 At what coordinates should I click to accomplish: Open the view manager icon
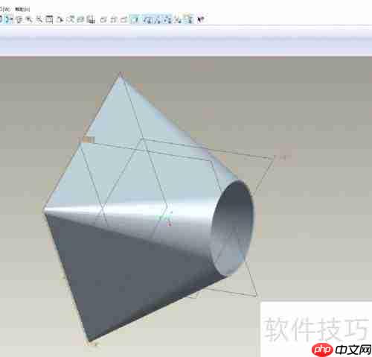pyautogui.click(x=92, y=19)
